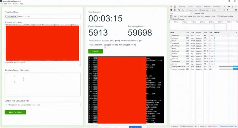Switch to the Console tab
This screenshot has height=128, width=238.
click(x=191, y=7)
